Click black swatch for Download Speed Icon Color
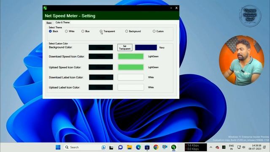Image resolution: width=270 pixels, height=152 pixels. tap(101, 56)
